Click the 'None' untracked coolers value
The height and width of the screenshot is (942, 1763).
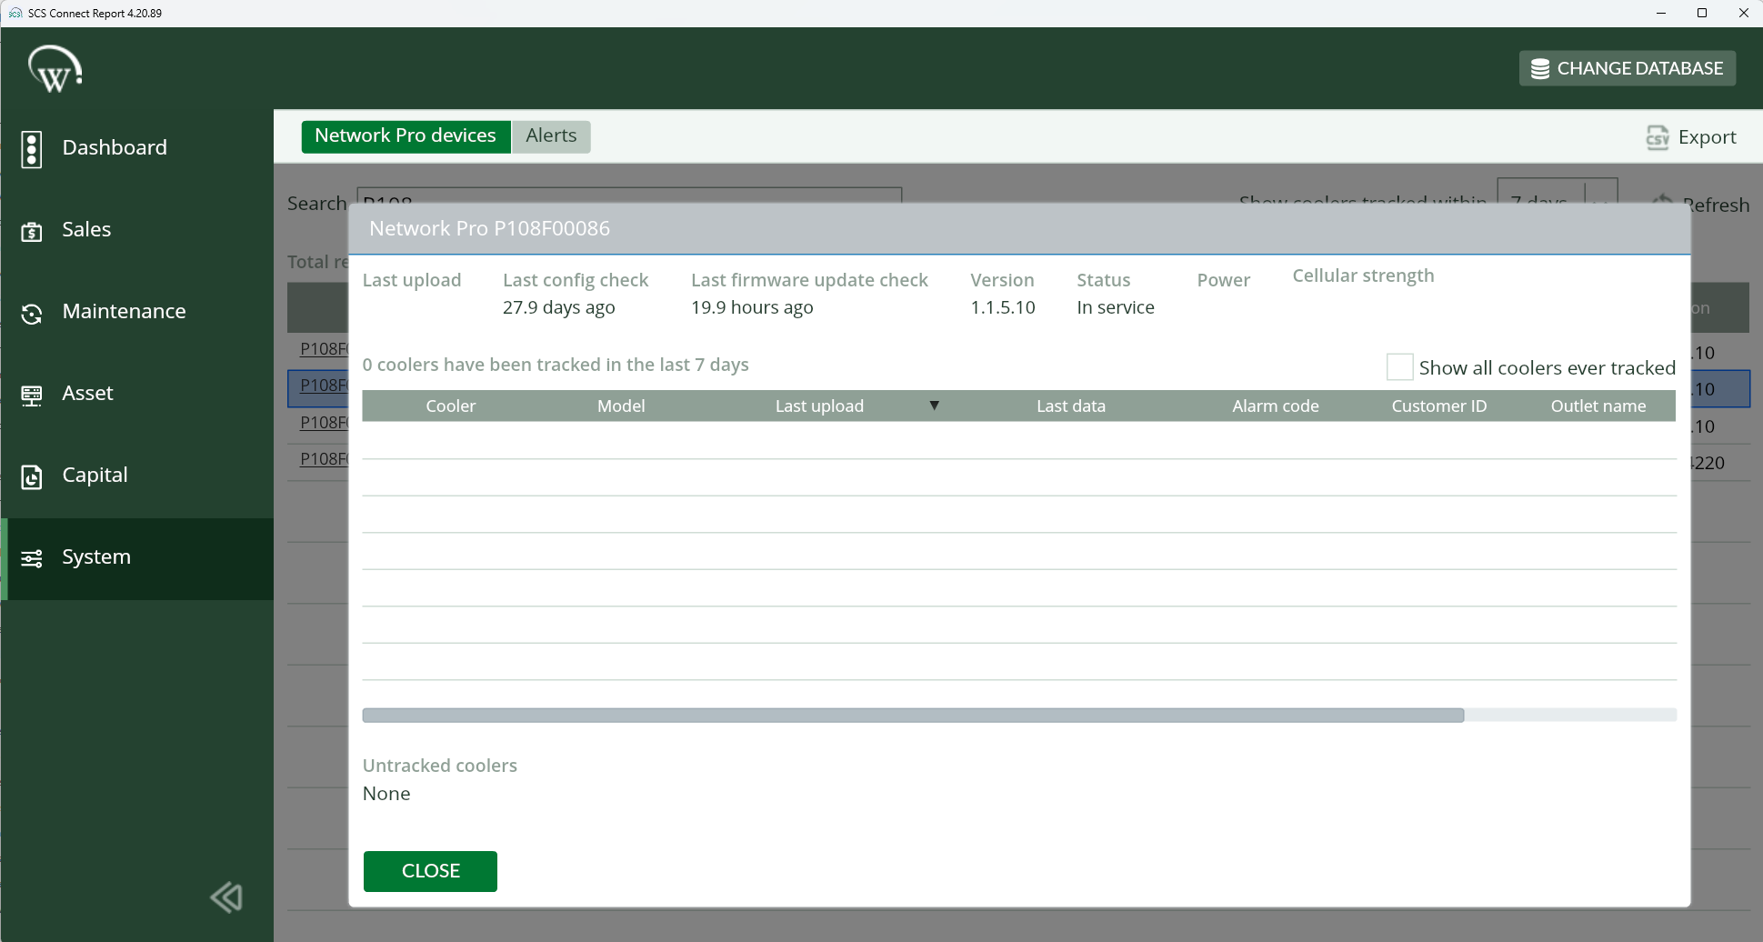(386, 794)
